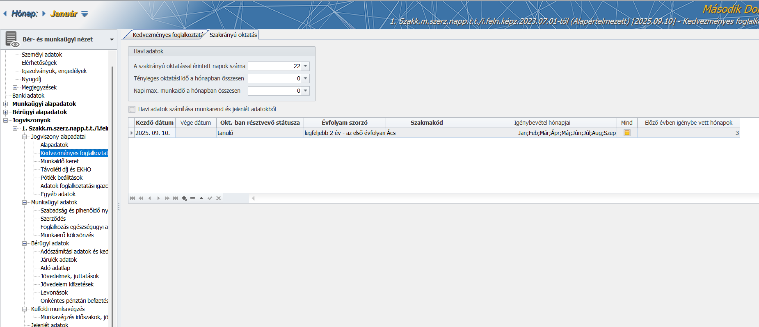Go to previous month with left arrow
Viewport: 759px width, 327px height.
tap(5, 14)
